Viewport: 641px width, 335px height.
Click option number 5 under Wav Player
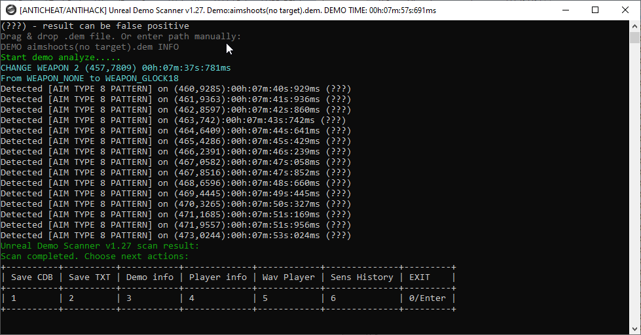coord(265,298)
